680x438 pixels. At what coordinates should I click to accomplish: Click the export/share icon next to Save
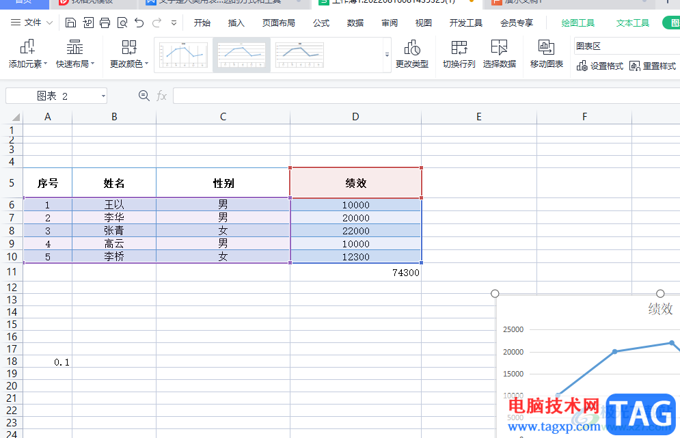coord(88,23)
